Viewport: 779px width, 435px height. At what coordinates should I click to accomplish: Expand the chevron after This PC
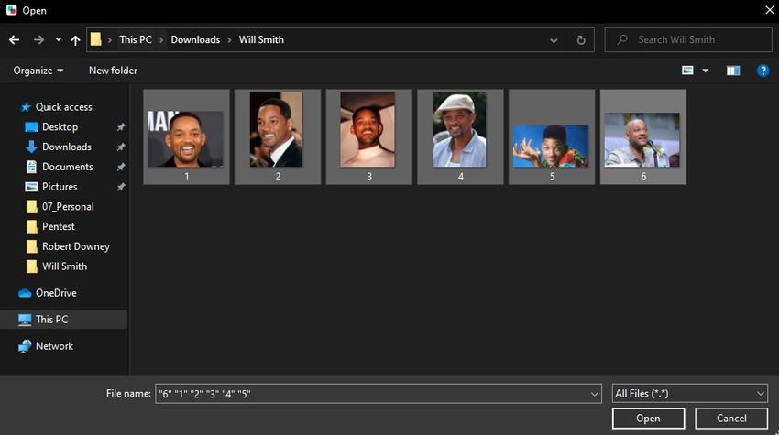pyautogui.click(x=161, y=39)
